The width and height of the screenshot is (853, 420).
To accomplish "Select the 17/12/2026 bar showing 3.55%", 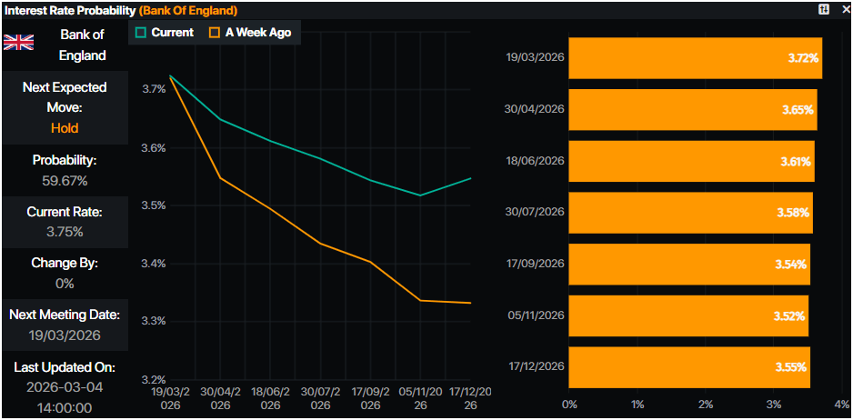I will pyautogui.click(x=688, y=367).
